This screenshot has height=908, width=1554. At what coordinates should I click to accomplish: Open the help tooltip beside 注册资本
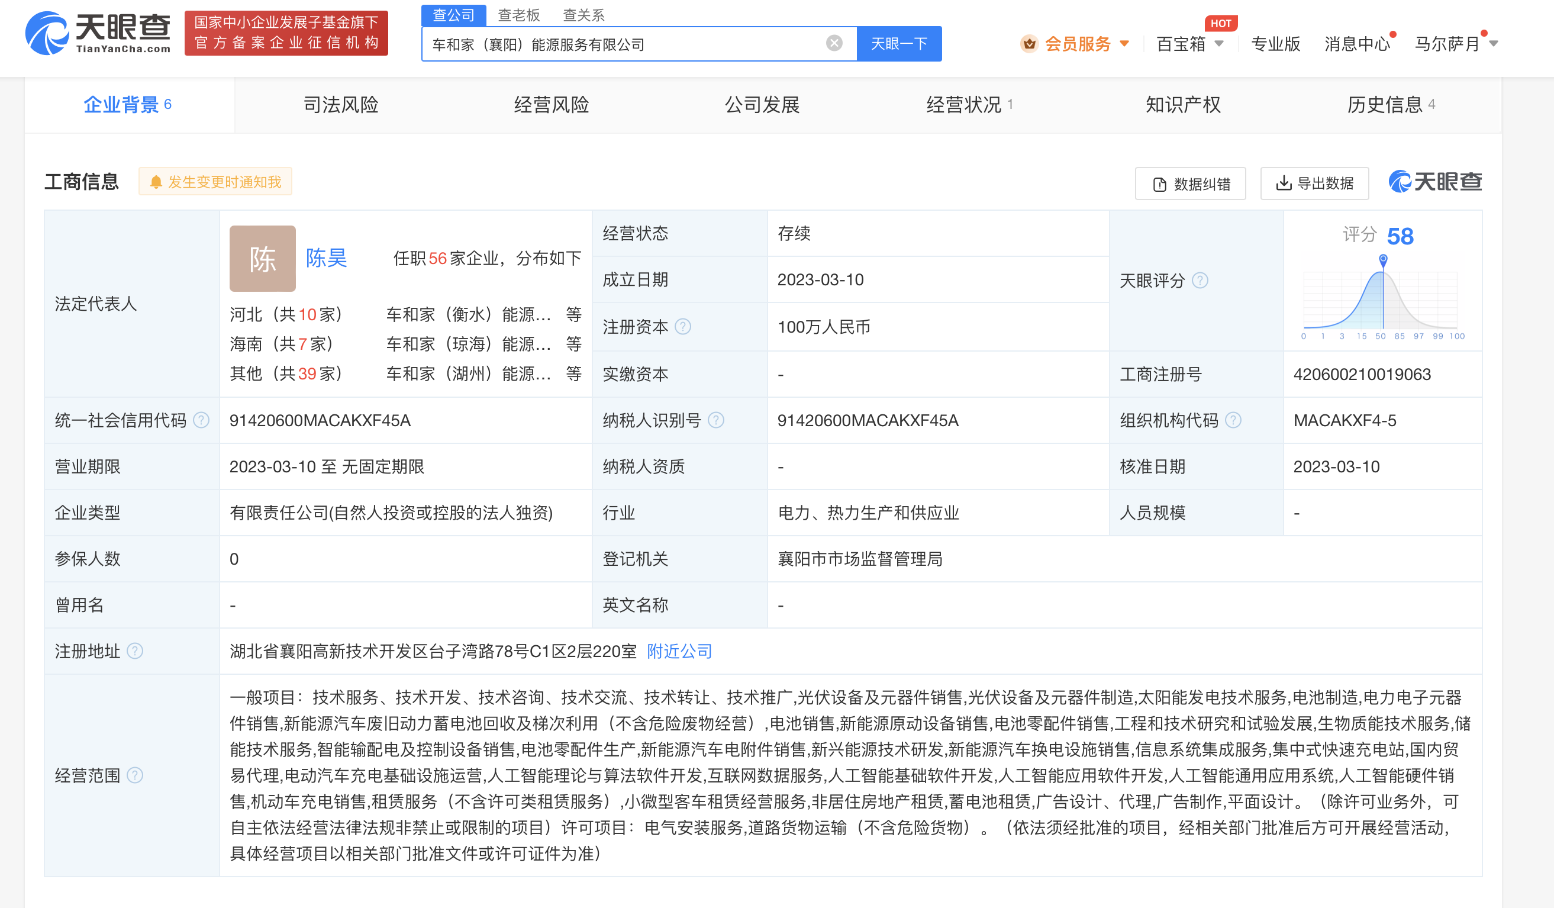coord(683,327)
